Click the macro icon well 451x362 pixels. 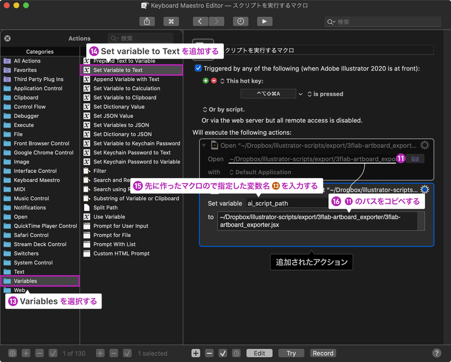pyautogui.click(x=203, y=50)
